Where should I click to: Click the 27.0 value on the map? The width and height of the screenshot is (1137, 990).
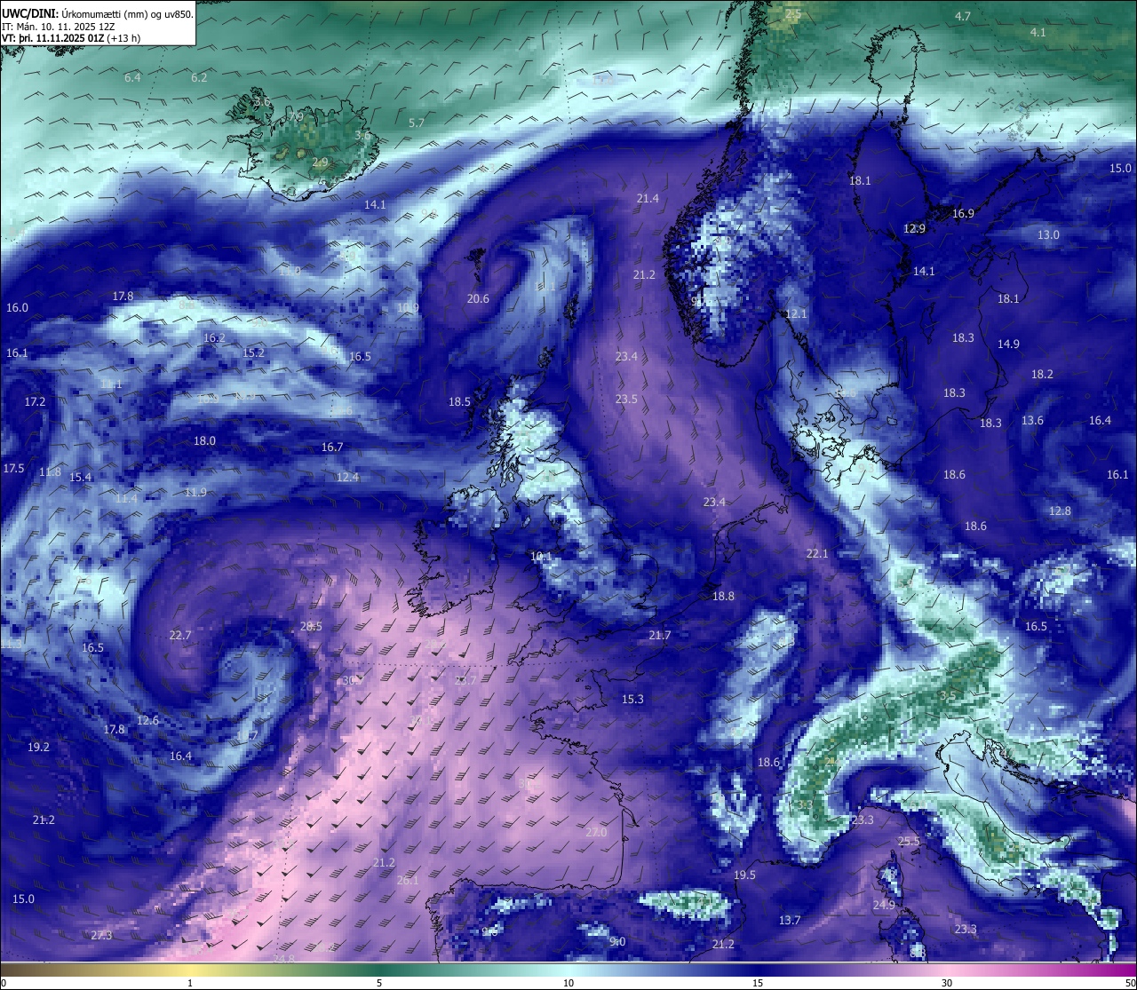596,833
